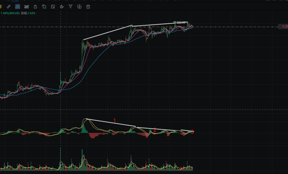Select the ruler measurement tool
The image size is (288, 174).
[9, 7]
